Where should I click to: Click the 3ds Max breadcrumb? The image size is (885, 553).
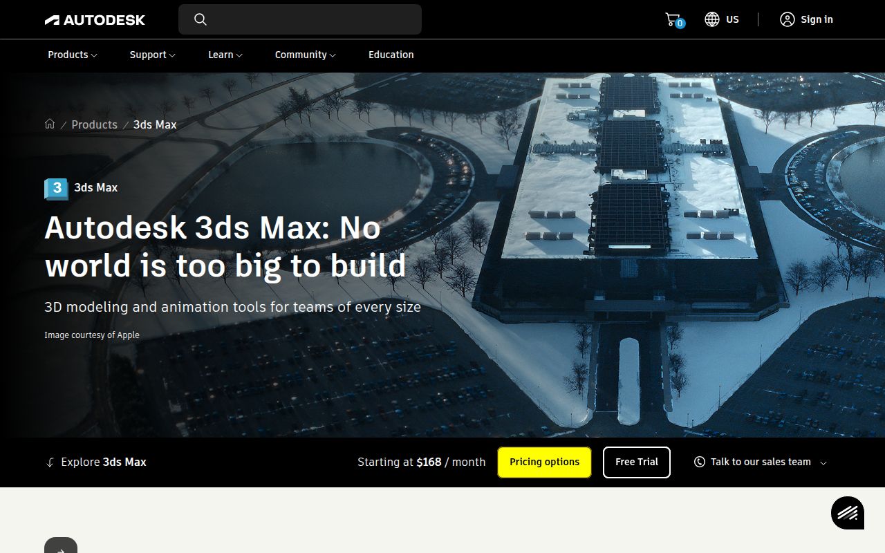[155, 124]
